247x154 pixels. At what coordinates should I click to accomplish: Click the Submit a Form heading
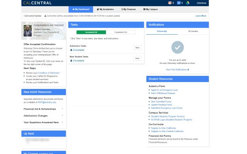(157, 86)
